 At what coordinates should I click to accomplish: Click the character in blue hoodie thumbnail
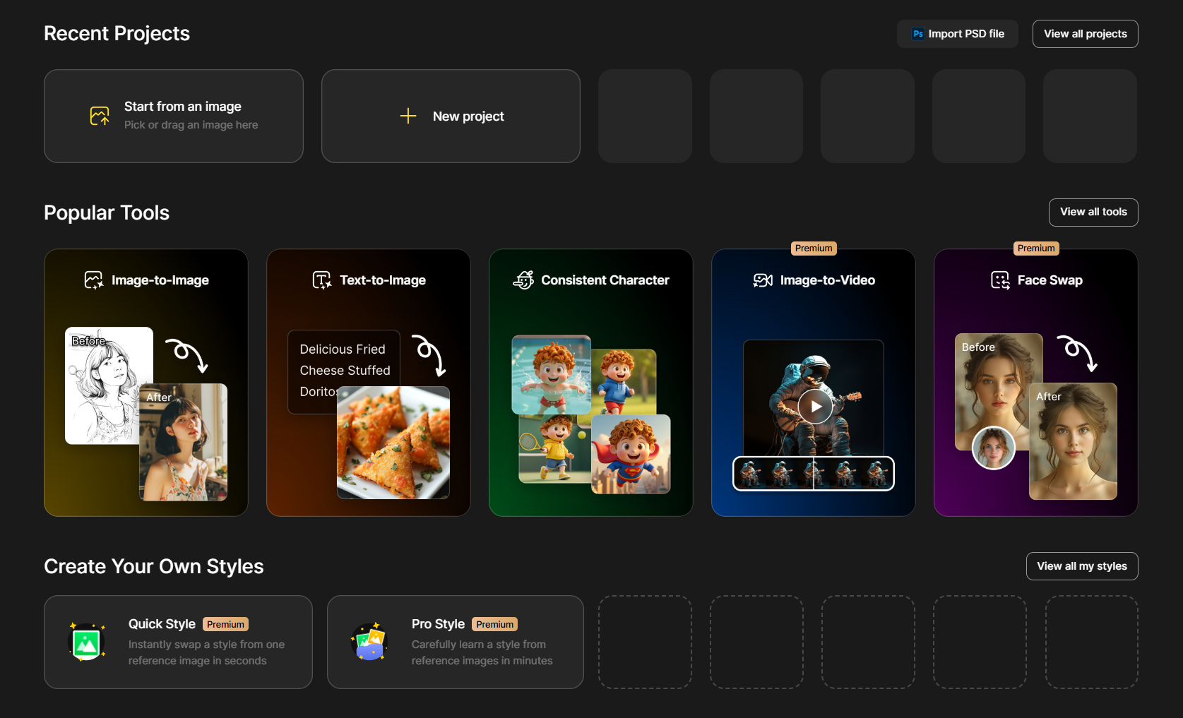(624, 382)
